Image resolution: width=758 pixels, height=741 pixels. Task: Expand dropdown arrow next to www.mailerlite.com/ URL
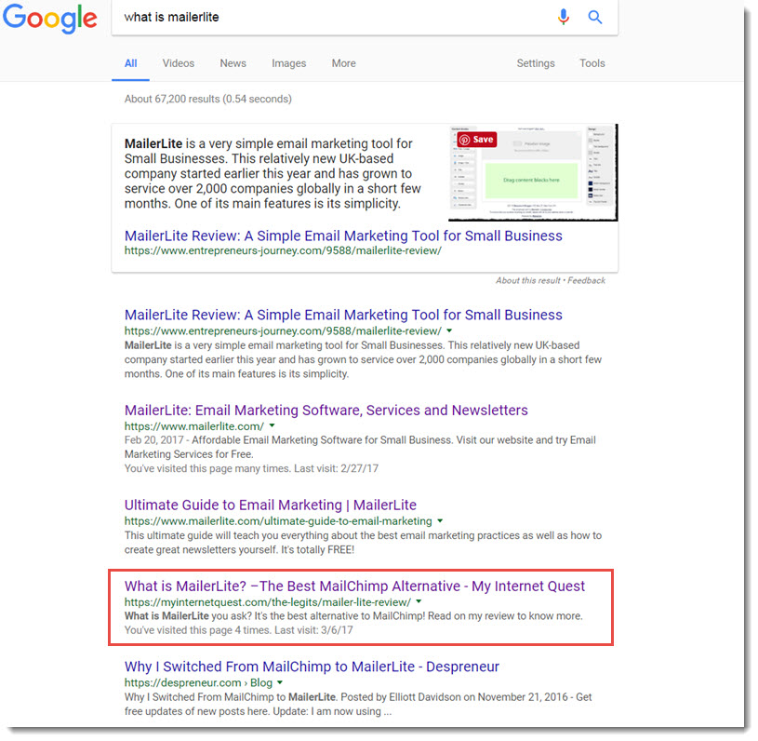[272, 426]
